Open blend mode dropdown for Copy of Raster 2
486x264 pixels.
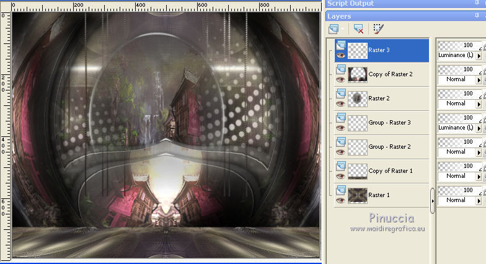[x=479, y=81]
